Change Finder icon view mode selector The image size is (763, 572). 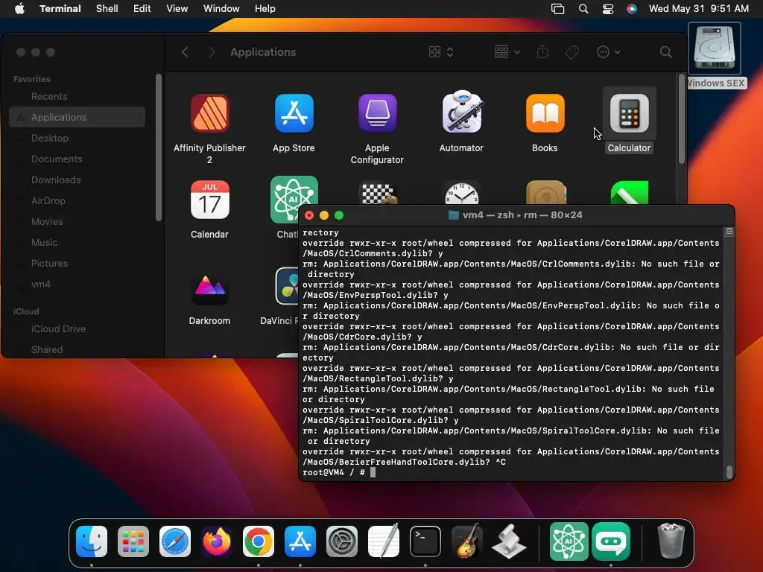[x=441, y=52]
